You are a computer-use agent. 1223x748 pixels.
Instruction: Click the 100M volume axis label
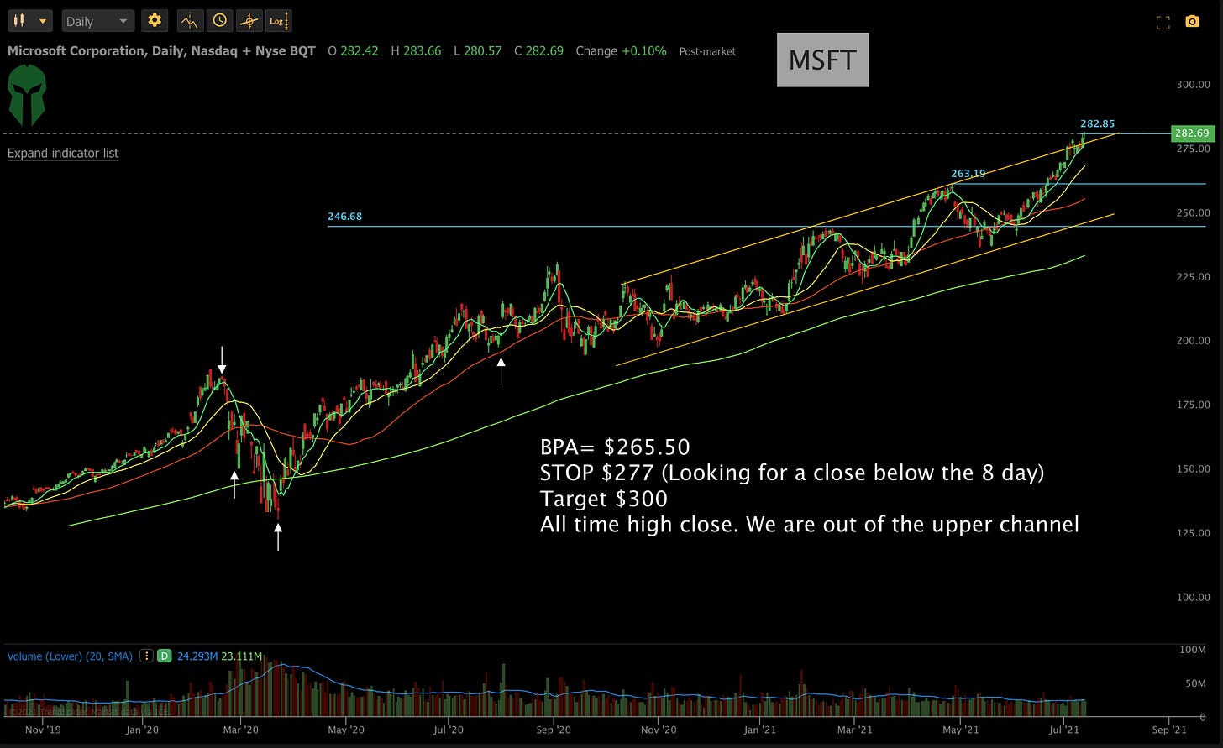click(x=1193, y=651)
